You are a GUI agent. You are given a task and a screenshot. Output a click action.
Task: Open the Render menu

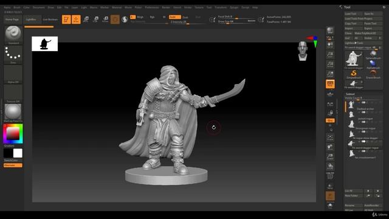click(x=166, y=7)
